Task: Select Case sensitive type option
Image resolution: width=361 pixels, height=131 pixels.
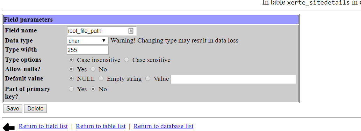Action: pyautogui.click(x=127, y=60)
